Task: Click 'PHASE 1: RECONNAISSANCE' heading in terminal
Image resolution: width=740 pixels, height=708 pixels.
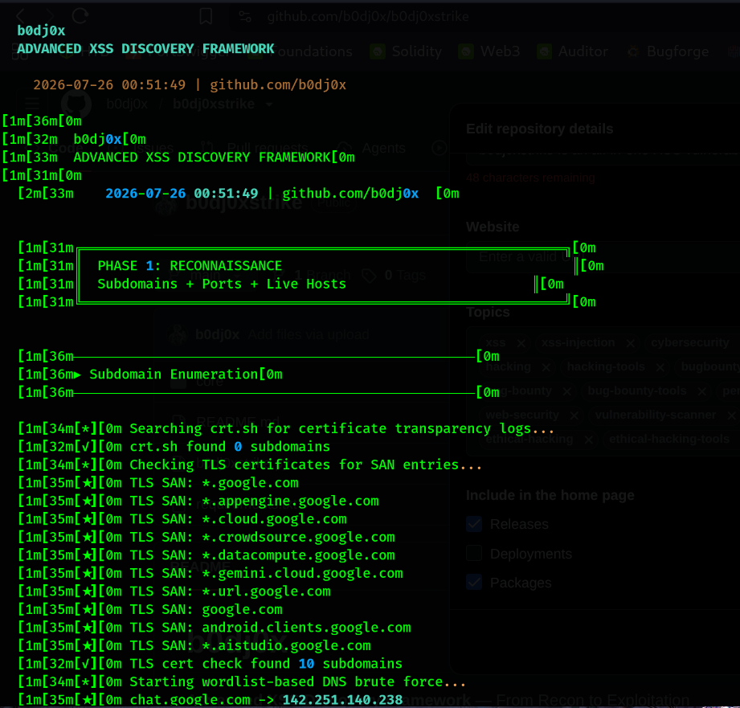Action: (x=190, y=266)
